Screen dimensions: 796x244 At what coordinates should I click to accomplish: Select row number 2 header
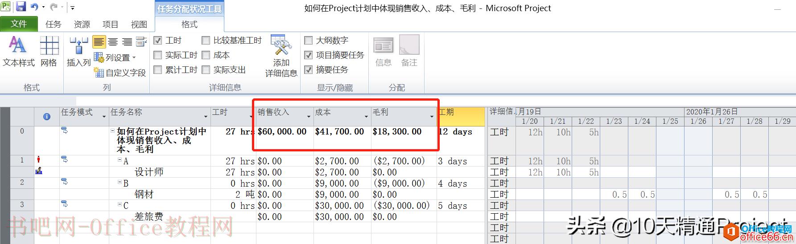(x=22, y=182)
